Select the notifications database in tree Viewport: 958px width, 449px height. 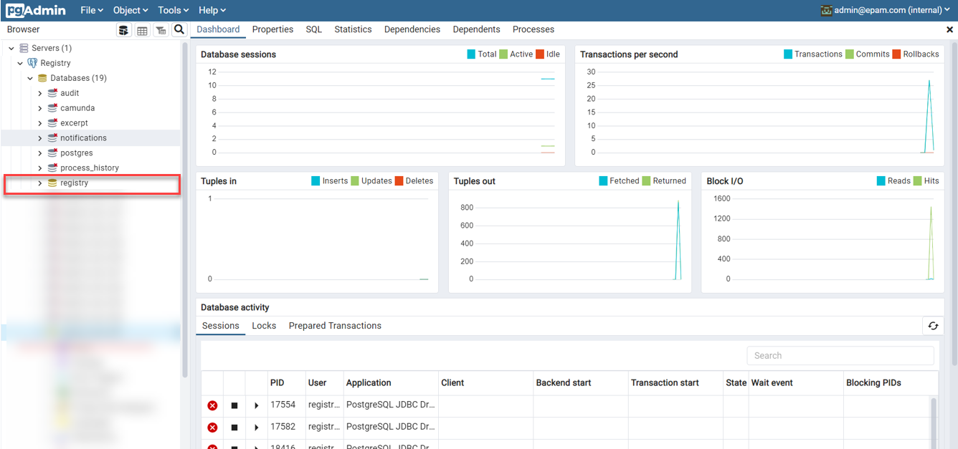[x=83, y=138]
